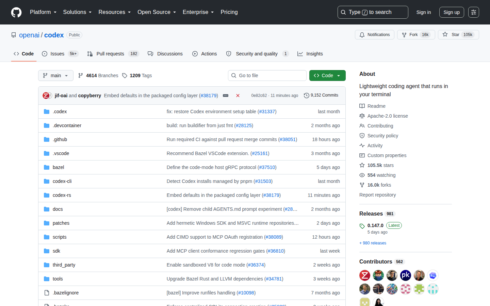View the Apache-2.0 license
The height and width of the screenshot is (306, 490).
pos(383,116)
